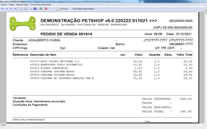
Task: Go to next page arrow icon
Action: (11, 9)
